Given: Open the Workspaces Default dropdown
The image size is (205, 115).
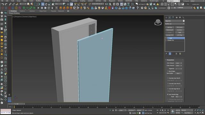Looking at the screenshot, I should tap(197, 1).
